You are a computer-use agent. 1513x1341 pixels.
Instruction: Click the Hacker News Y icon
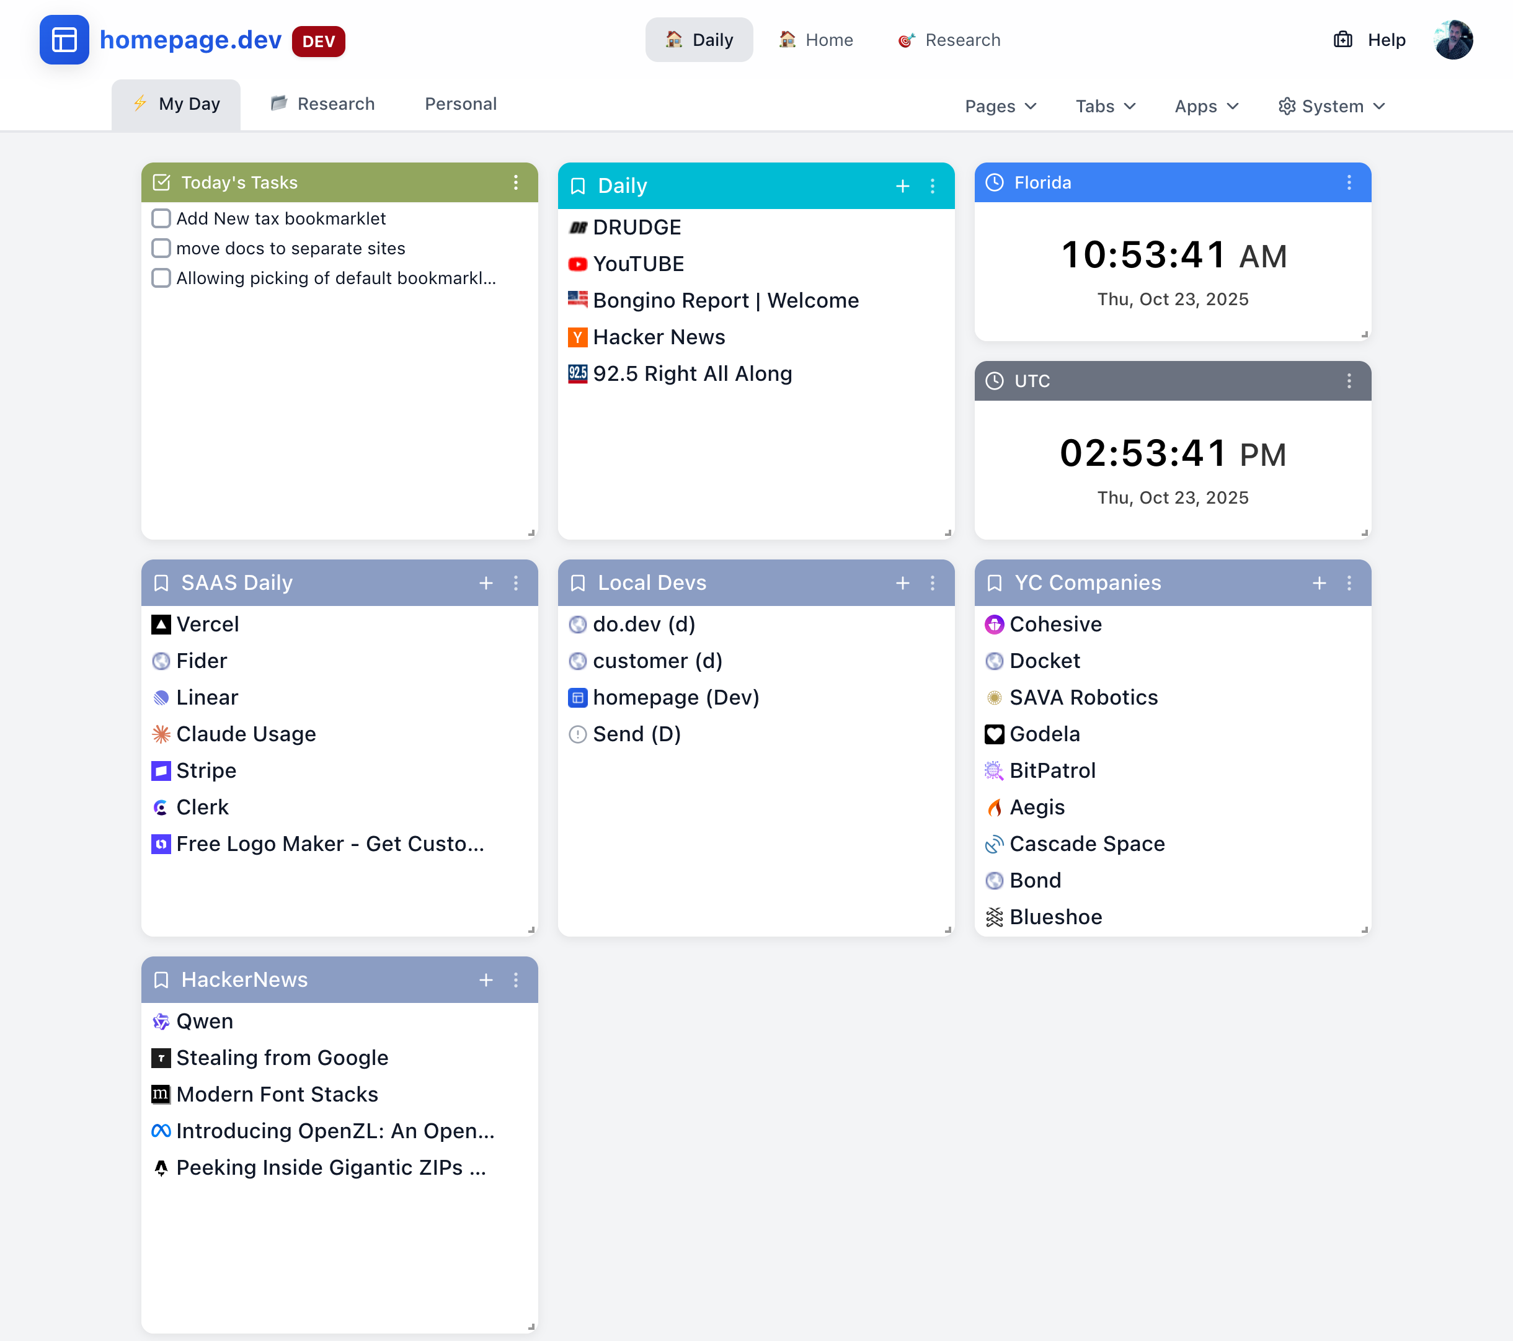[577, 337]
